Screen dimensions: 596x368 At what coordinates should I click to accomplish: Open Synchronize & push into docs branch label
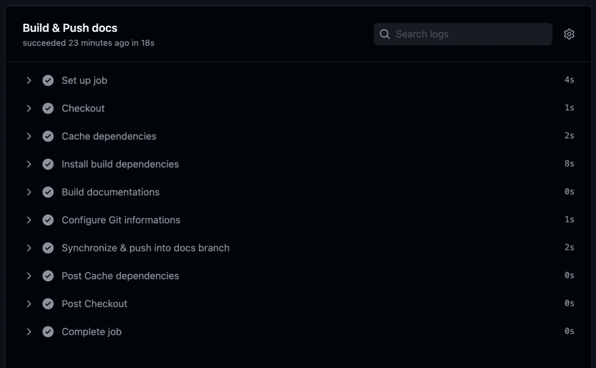pos(146,248)
